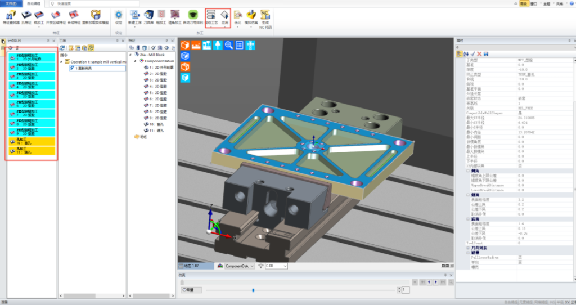The width and height of the screenshot is (576, 305).
Task: Click the 快速搜索 quick search field
Action: (84, 3)
